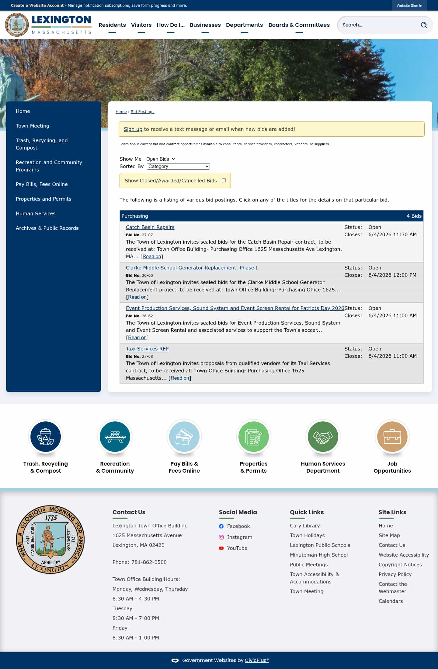The image size is (438, 669).
Task: Open the Boards & Committees menu
Action: (299, 25)
